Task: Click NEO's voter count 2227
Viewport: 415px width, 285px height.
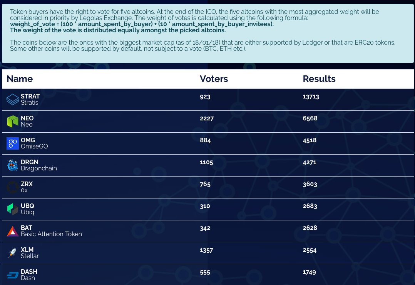Action: [207, 118]
